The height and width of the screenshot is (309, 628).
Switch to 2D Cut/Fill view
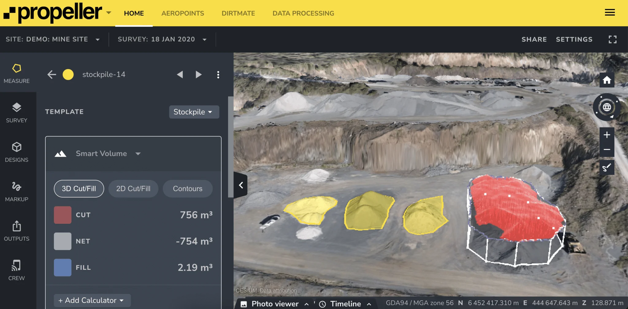133,189
